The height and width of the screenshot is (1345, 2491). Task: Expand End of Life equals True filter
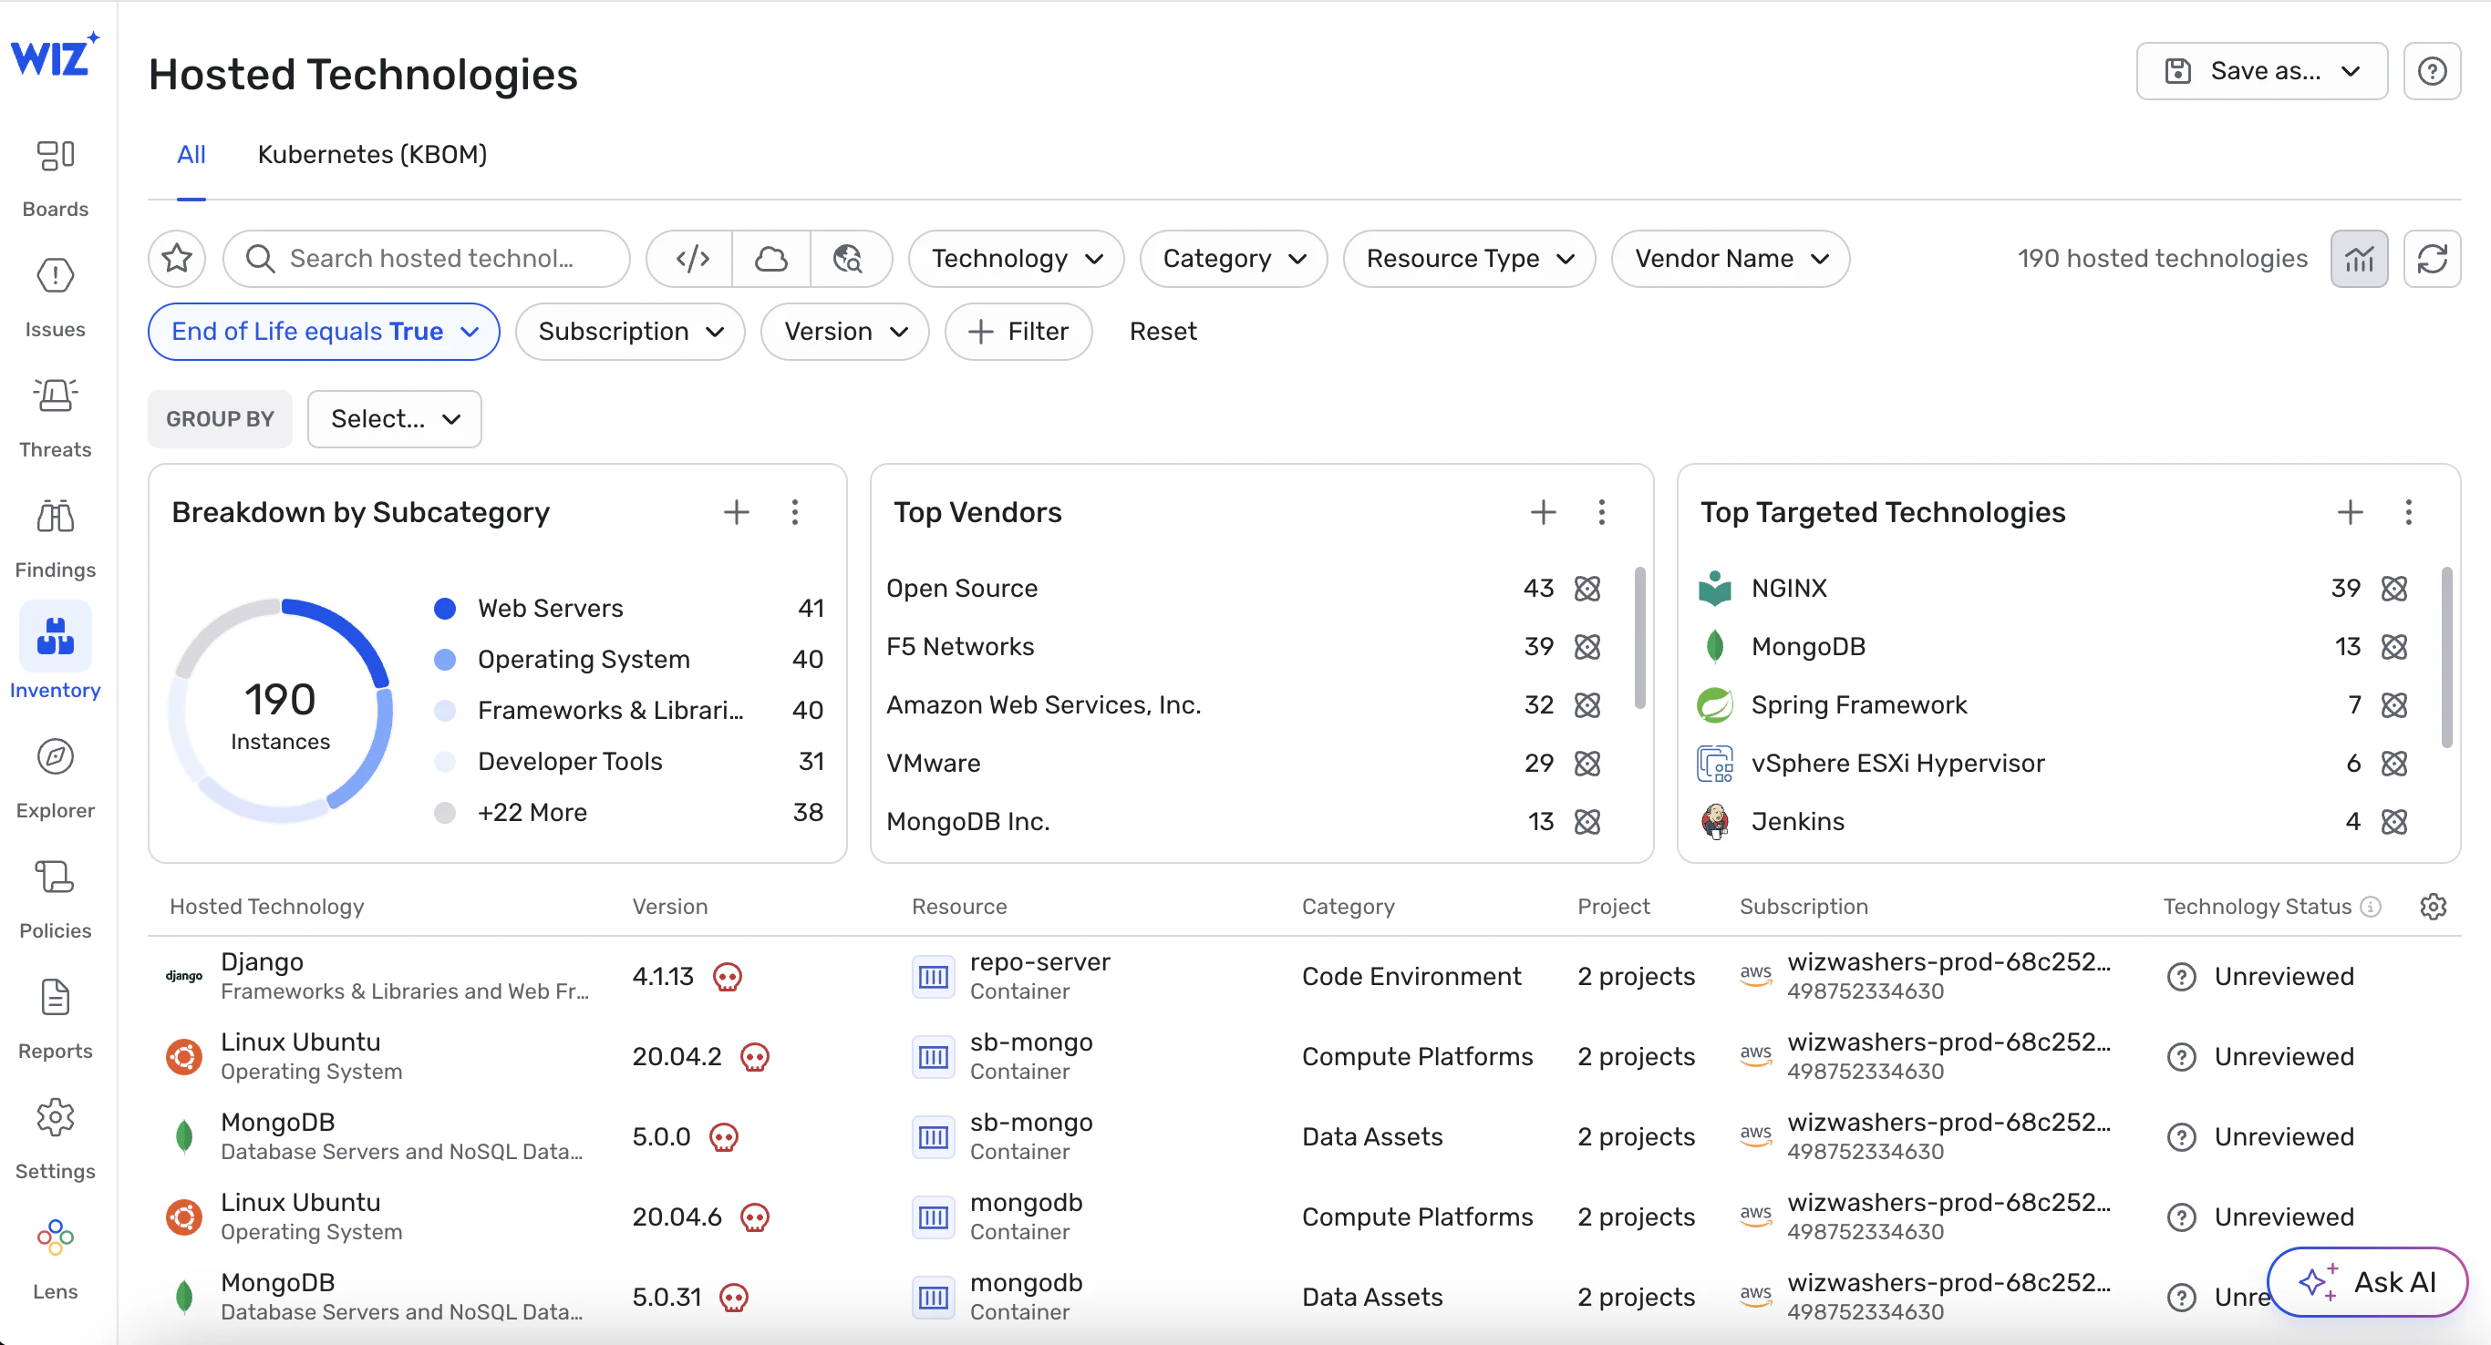[x=324, y=332]
